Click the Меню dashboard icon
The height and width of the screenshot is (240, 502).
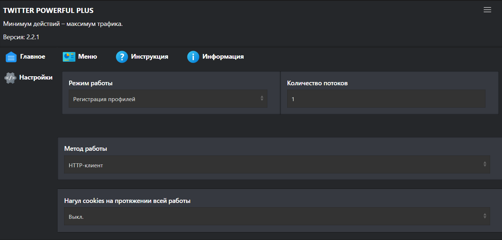click(69, 57)
